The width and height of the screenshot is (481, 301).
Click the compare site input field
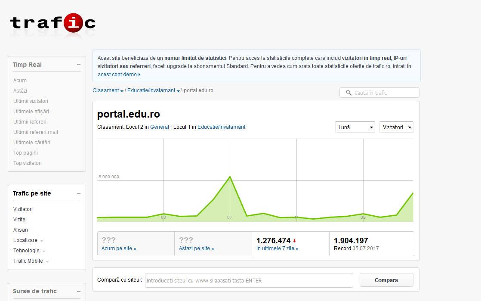click(x=249, y=280)
